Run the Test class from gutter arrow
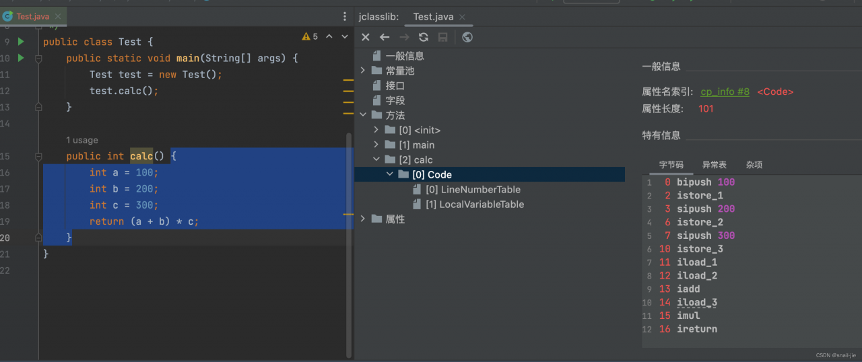 pyautogui.click(x=21, y=42)
